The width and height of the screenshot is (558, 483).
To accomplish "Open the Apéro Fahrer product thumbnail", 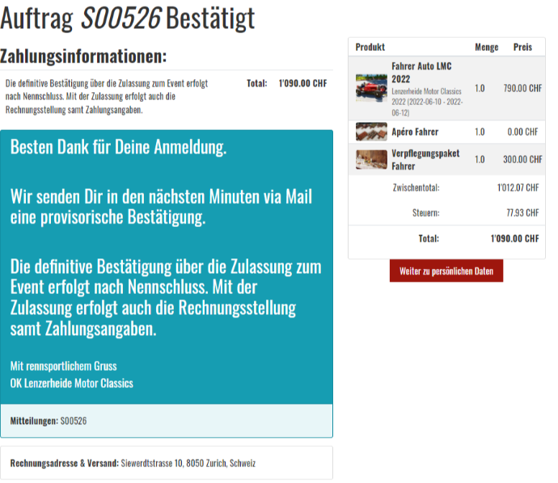I will coord(371,132).
